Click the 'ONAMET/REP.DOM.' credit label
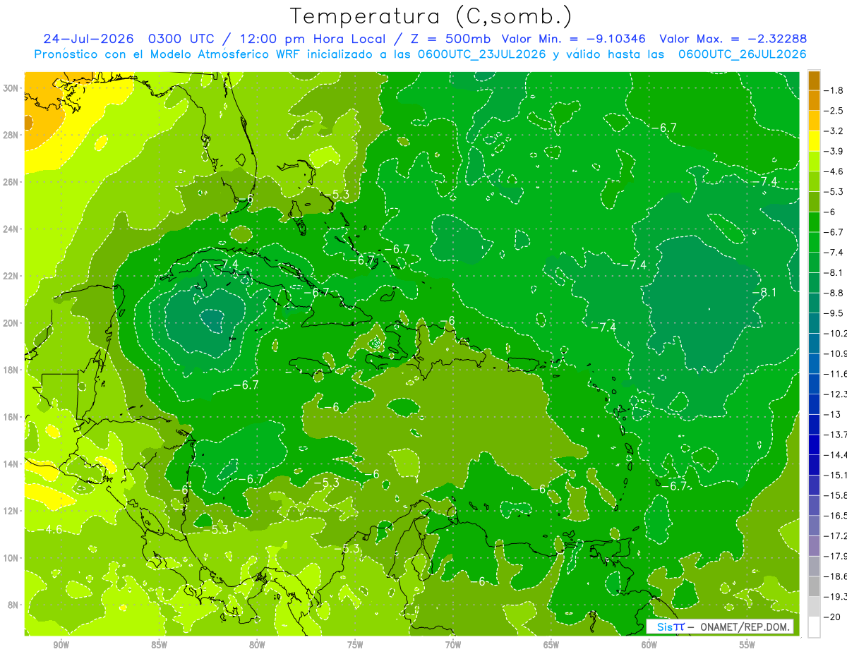The image size is (847, 654). [x=744, y=626]
